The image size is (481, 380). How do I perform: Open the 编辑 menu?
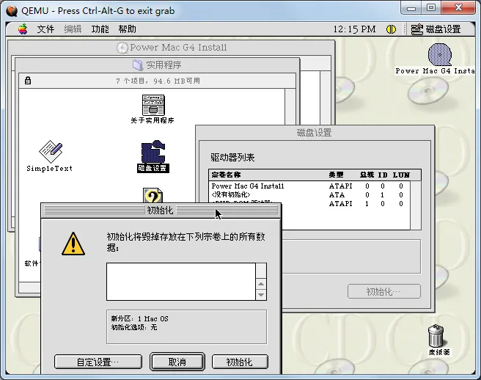click(73, 29)
